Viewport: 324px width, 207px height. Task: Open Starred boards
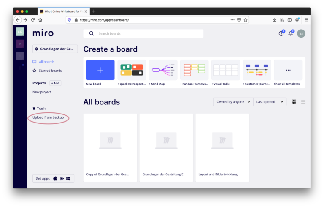[47, 71]
